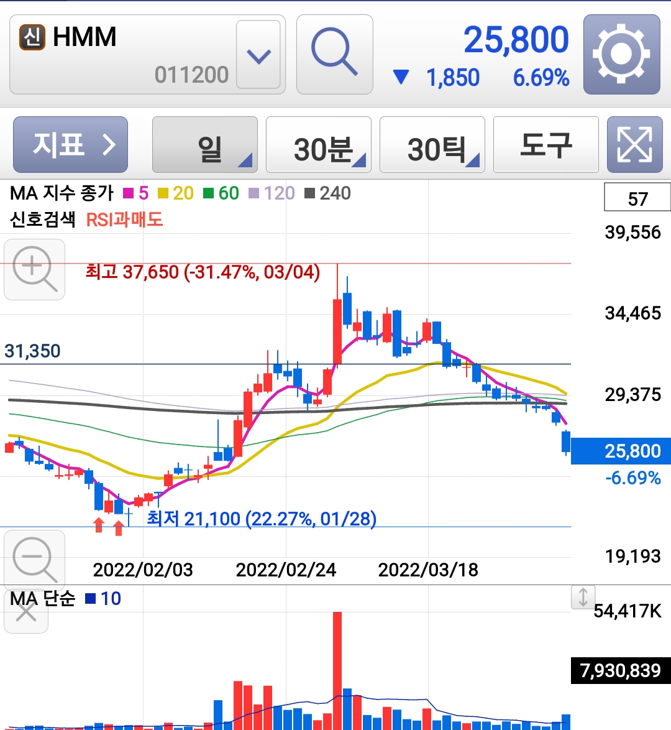Viewport: 671px width, 730px height.
Task: Open the 지표 indicators panel
Action: coord(70,145)
